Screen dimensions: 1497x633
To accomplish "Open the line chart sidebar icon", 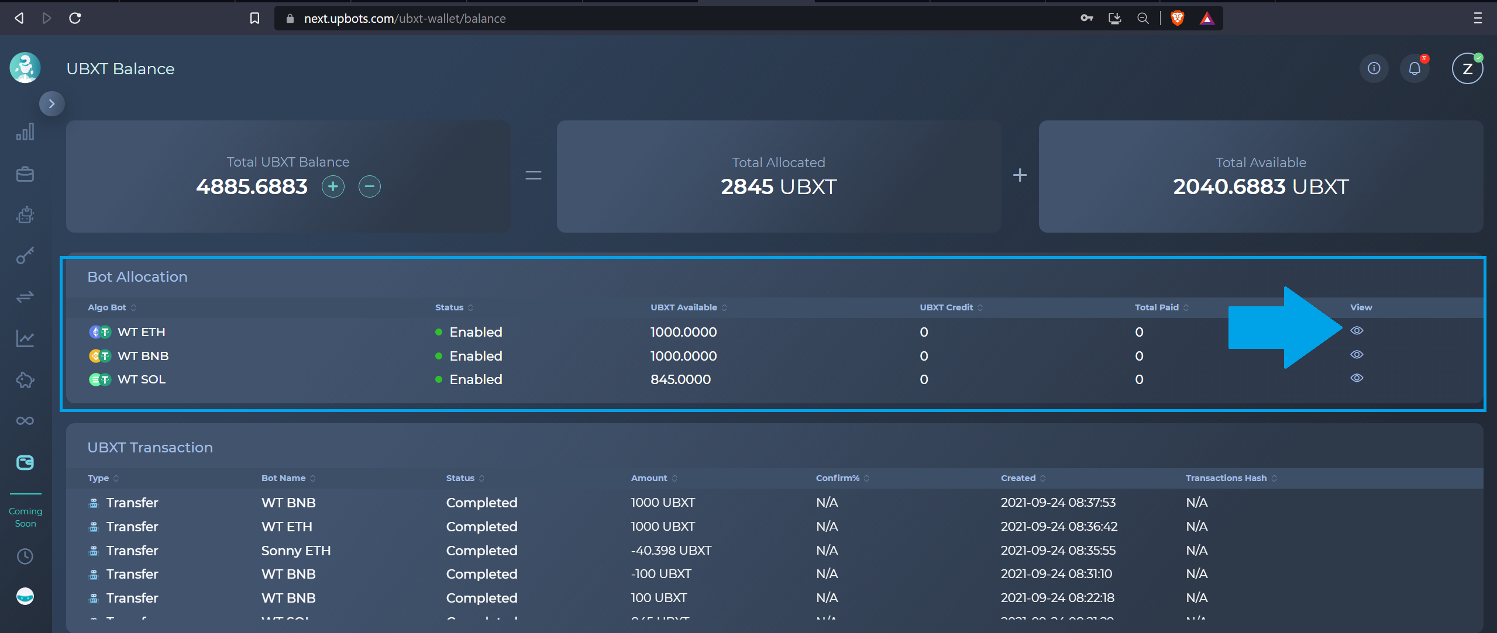I will [25, 338].
